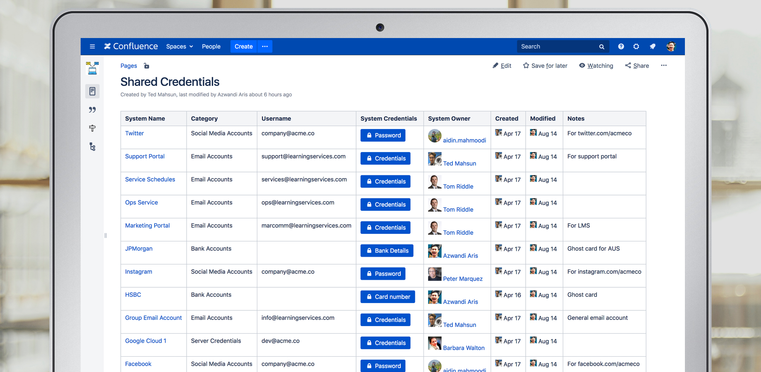The height and width of the screenshot is (372, 761).
Task: Open the Group Email Account link
Action: coord(153,318)
